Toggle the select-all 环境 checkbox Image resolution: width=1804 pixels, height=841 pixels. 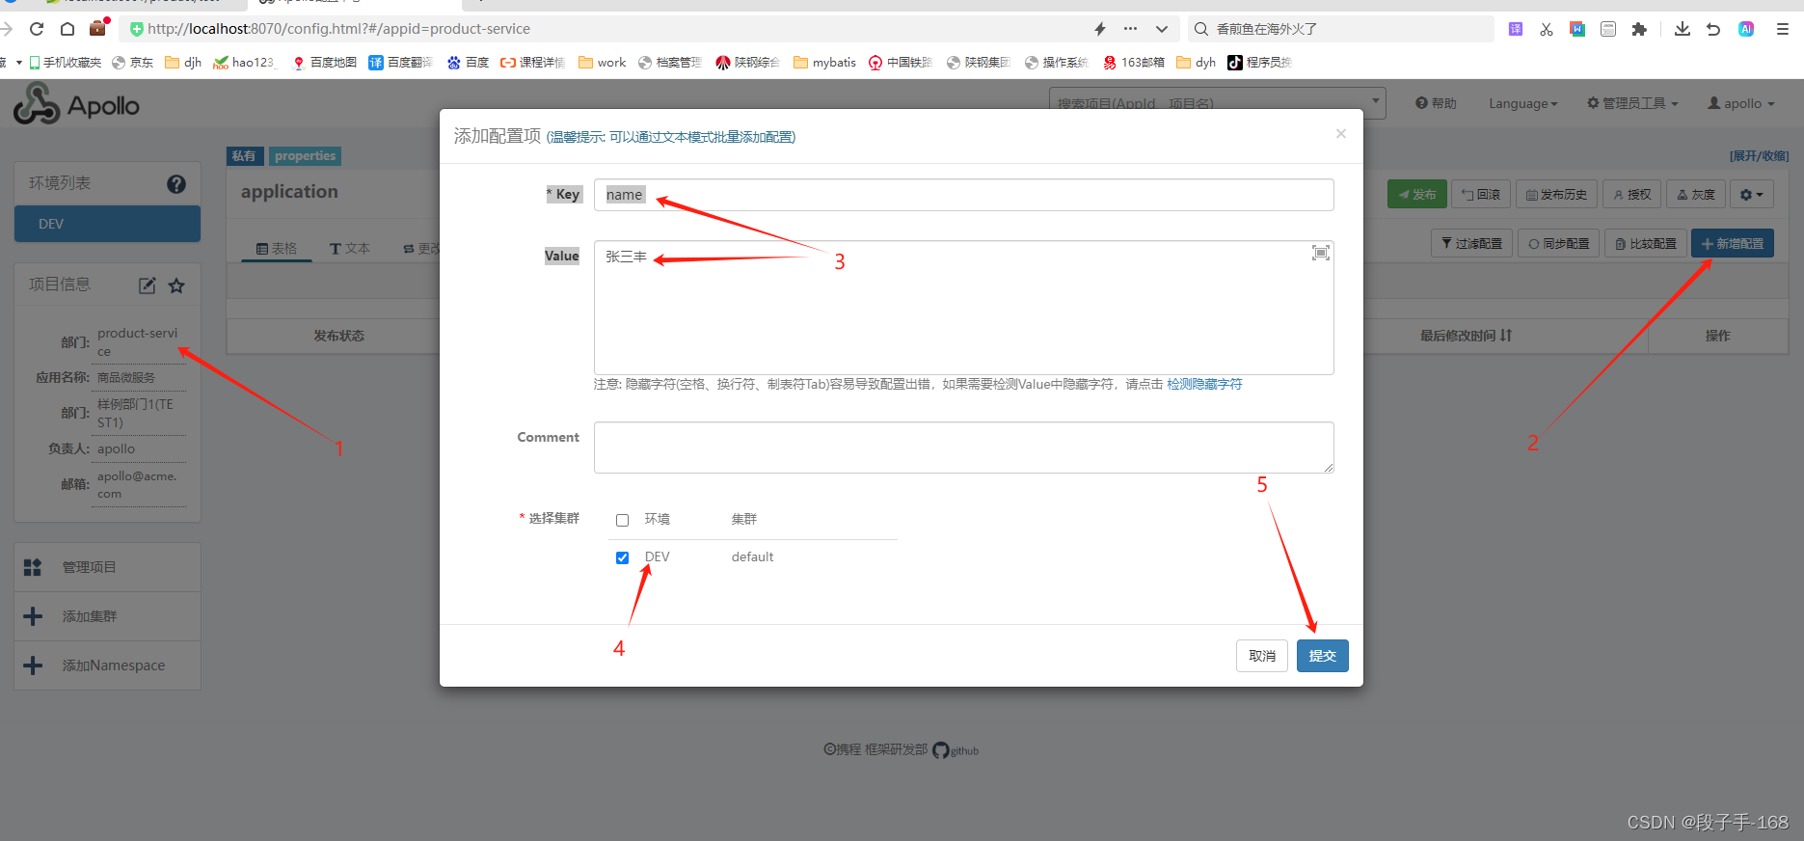[x=623, y=520]
